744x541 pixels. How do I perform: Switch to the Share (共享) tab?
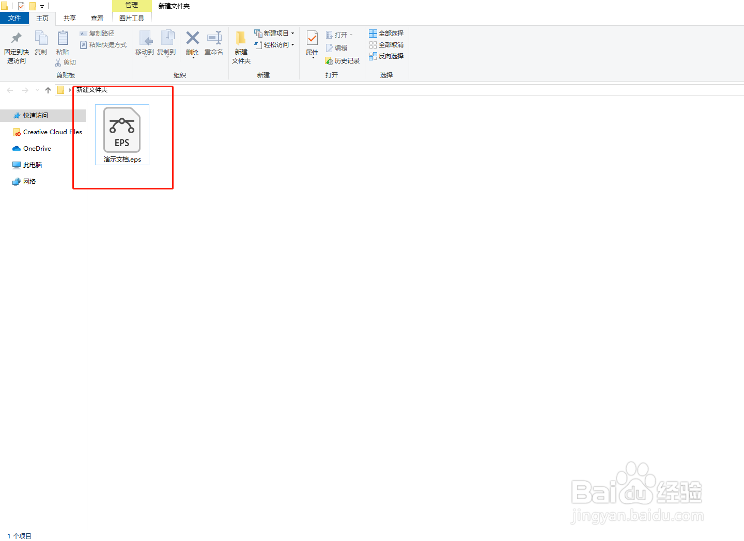pyautogui.click(x=70, y=19)
